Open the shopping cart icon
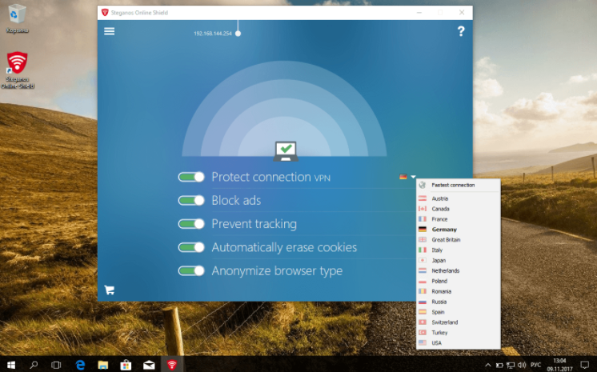 (110, 290)
